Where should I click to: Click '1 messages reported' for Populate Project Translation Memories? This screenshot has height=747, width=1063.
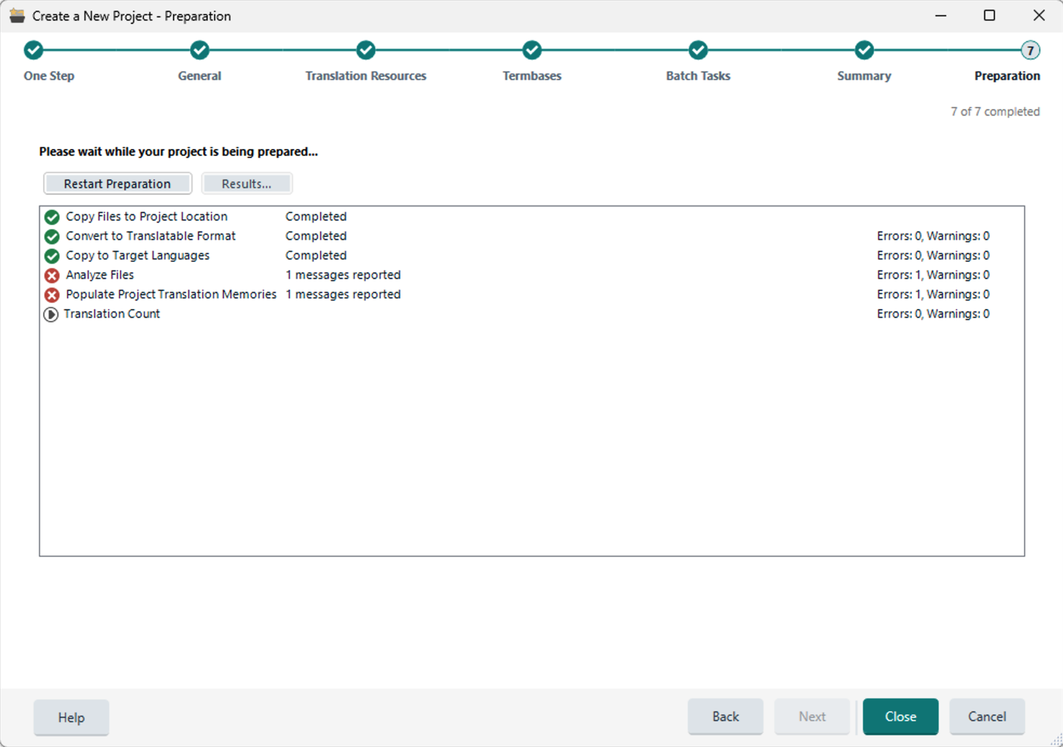[343, 294]
